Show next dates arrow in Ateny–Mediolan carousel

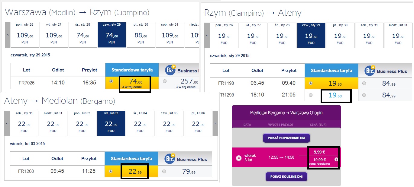click(215, 123)
